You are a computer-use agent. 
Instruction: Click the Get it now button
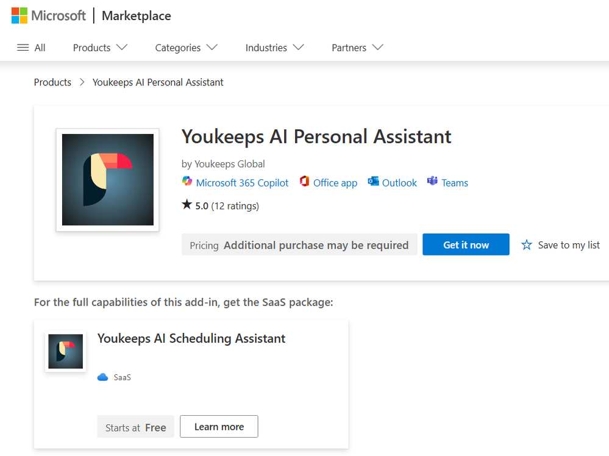(466, 244)
